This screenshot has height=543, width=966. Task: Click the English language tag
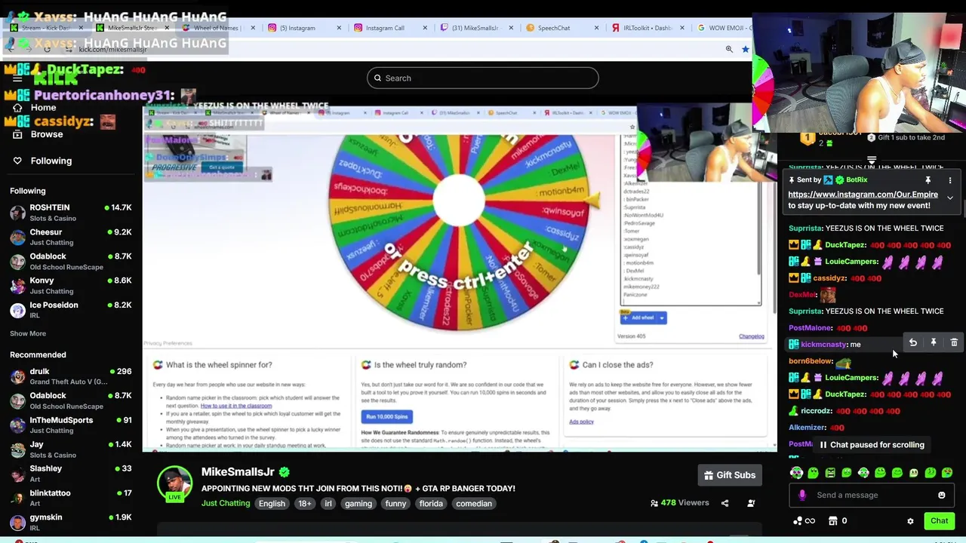click(272, 504)
